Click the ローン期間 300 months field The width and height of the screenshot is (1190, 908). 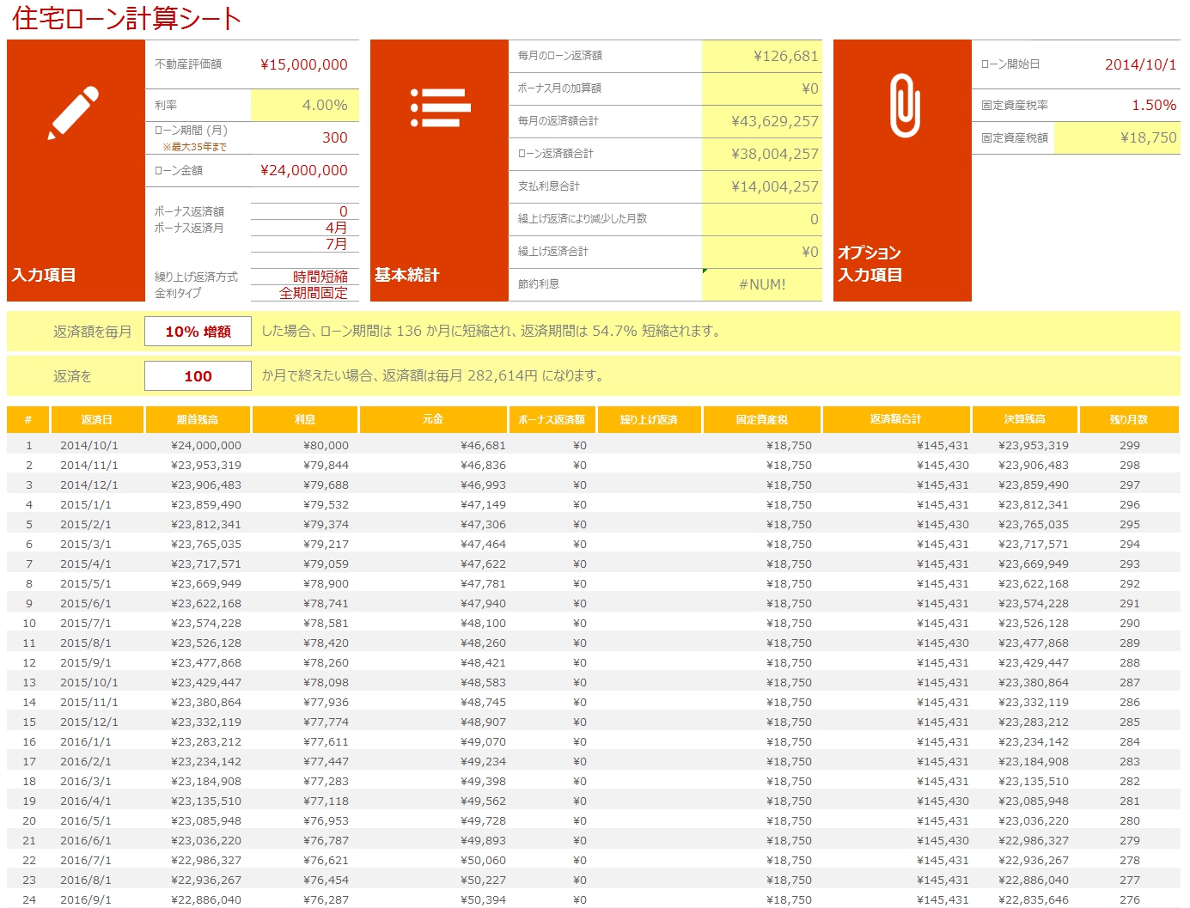click(x=305, y=137)
